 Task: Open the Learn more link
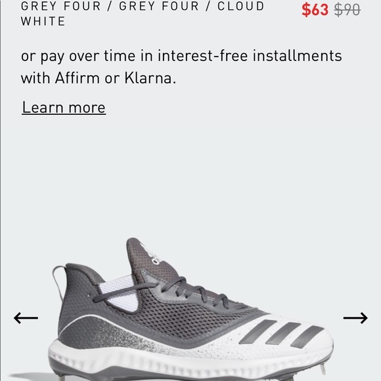64,107
